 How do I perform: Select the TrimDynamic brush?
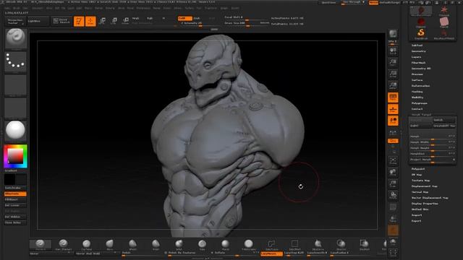coord(248,244)
